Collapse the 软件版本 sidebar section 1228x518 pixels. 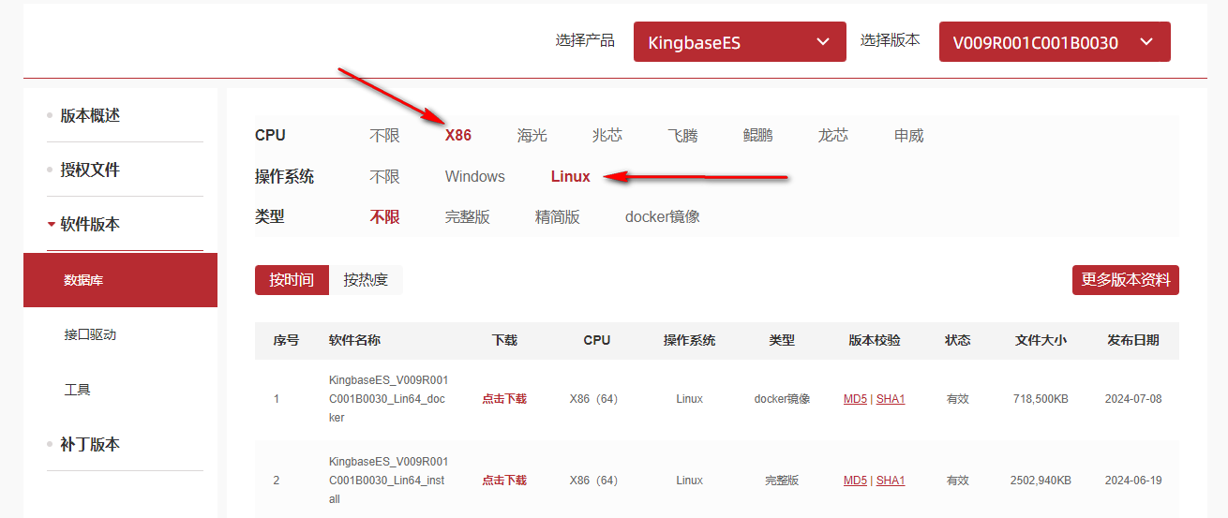[x=90, y=225]
